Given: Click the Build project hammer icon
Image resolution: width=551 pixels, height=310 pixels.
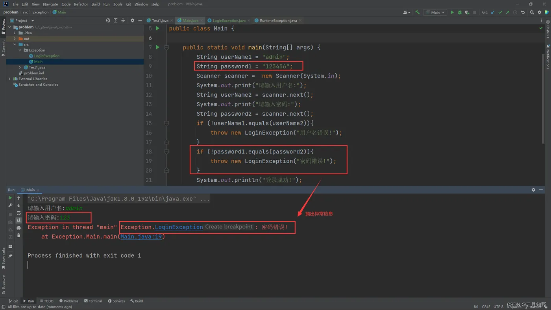Looking at the screenshot, I should coord(418,12).
